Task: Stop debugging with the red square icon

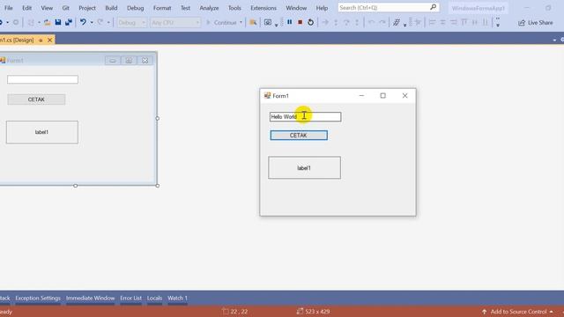Action: (300, 22)
